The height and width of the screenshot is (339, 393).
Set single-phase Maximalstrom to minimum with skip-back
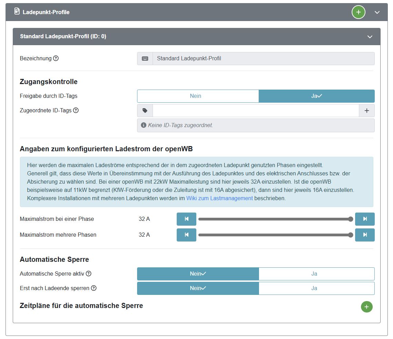(x=186, y=219)
